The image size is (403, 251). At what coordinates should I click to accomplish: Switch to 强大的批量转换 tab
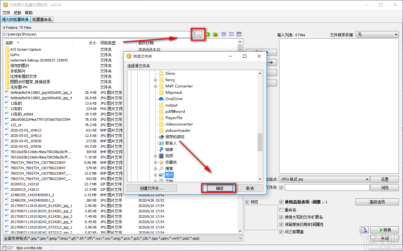tap(16, 20)
